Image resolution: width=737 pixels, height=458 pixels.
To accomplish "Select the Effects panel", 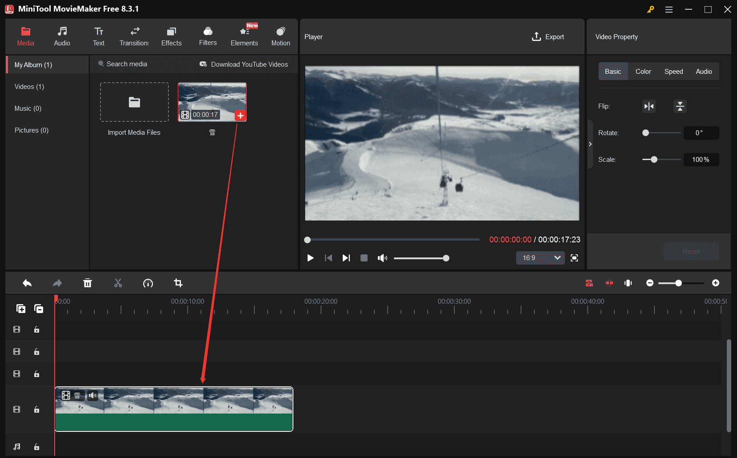I will coord(171,36).
